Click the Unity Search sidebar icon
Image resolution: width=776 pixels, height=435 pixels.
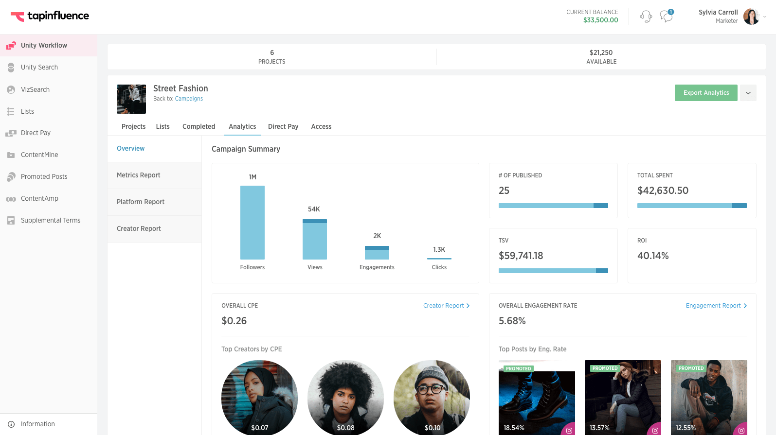point(11,68)
